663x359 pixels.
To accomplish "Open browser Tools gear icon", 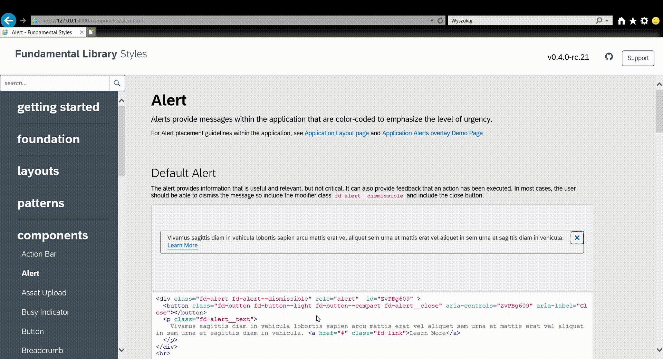I will [x=644, y=21].
